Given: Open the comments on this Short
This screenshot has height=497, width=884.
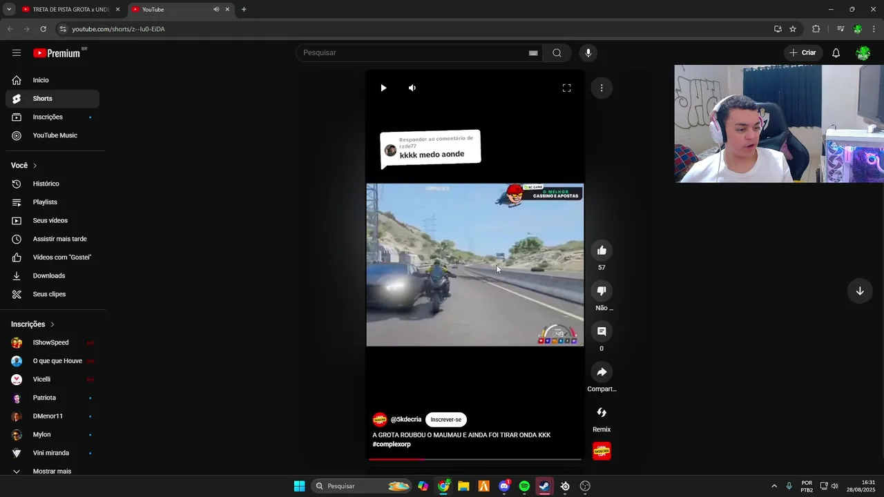Looking at the screenshot, I should [x=602, y=331].
